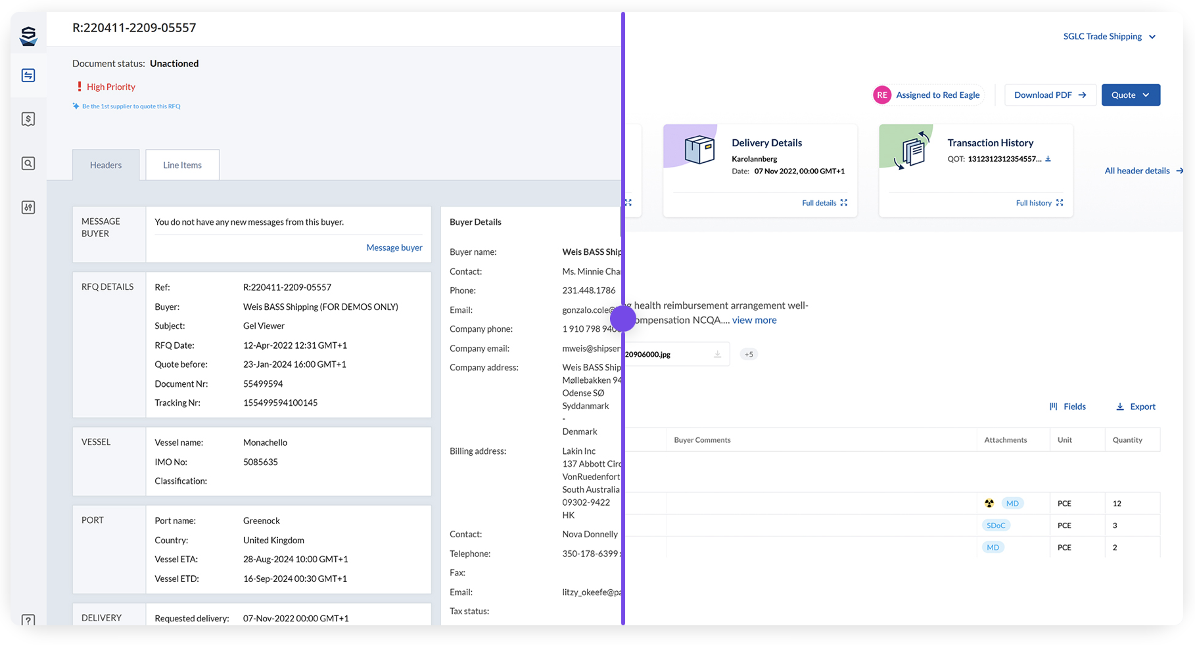Select port name Greenock

(262, 521)
